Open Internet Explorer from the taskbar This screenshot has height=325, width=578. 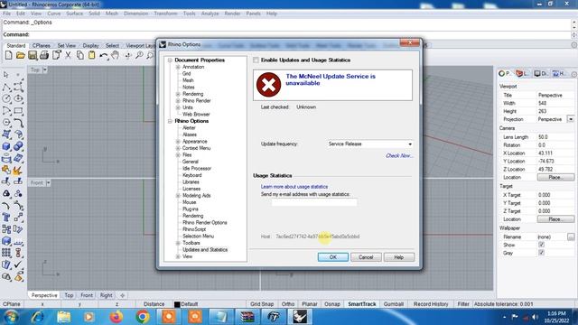coord(37,317)
